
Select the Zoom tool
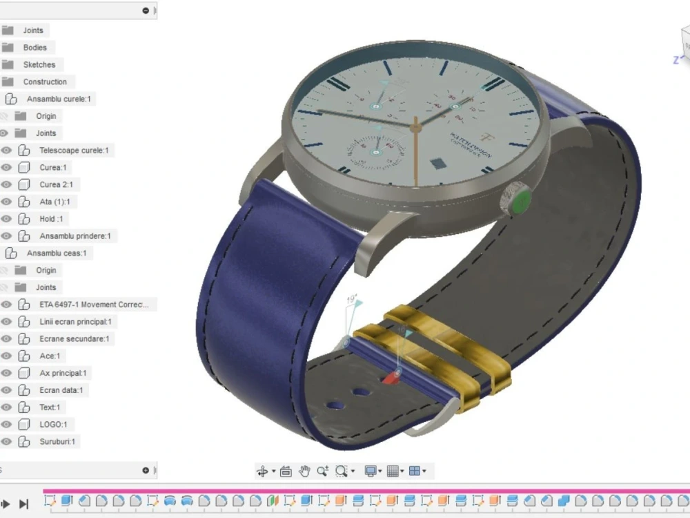[x=322, y=470]
